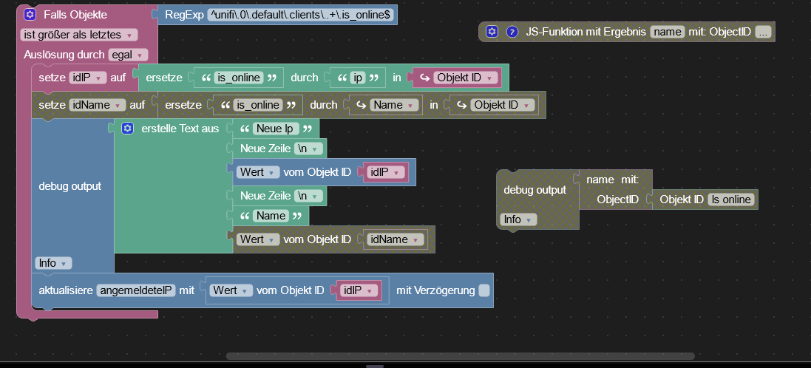The width and height of the screenshot is (811, 368).
Task: Click the 'Is online' object ID field
Action: 731,200
